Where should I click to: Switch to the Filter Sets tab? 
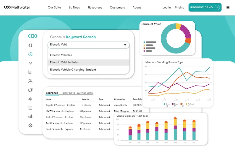(x=68, y=93)
